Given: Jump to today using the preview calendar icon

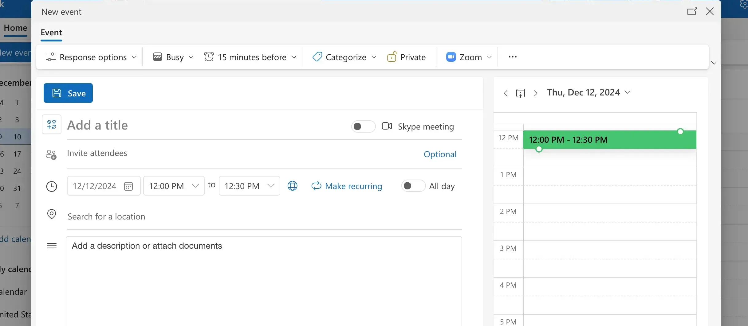Looking at the screenshot, I should (x=520, y=93).
